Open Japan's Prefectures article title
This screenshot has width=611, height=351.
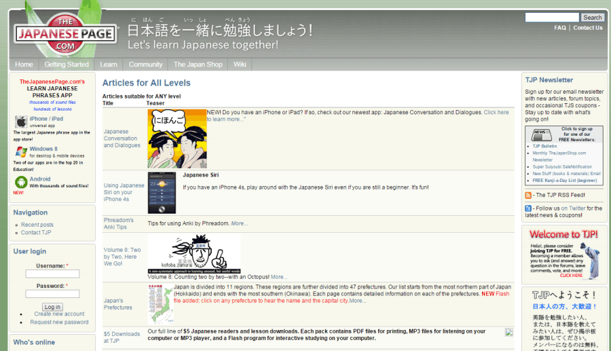(x=117, y=304)
